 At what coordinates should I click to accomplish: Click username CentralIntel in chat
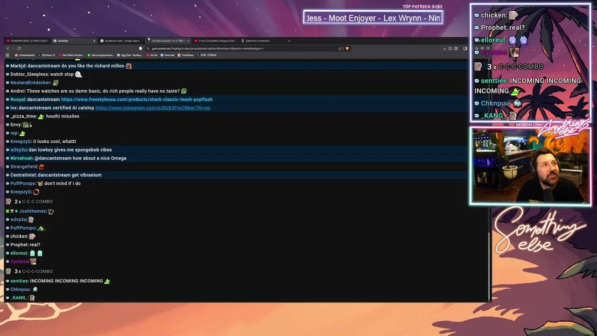(x=23, y=175)
